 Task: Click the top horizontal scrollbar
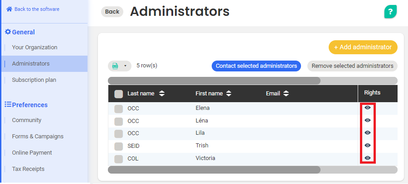pyautogui.click(x=214, y=80)
